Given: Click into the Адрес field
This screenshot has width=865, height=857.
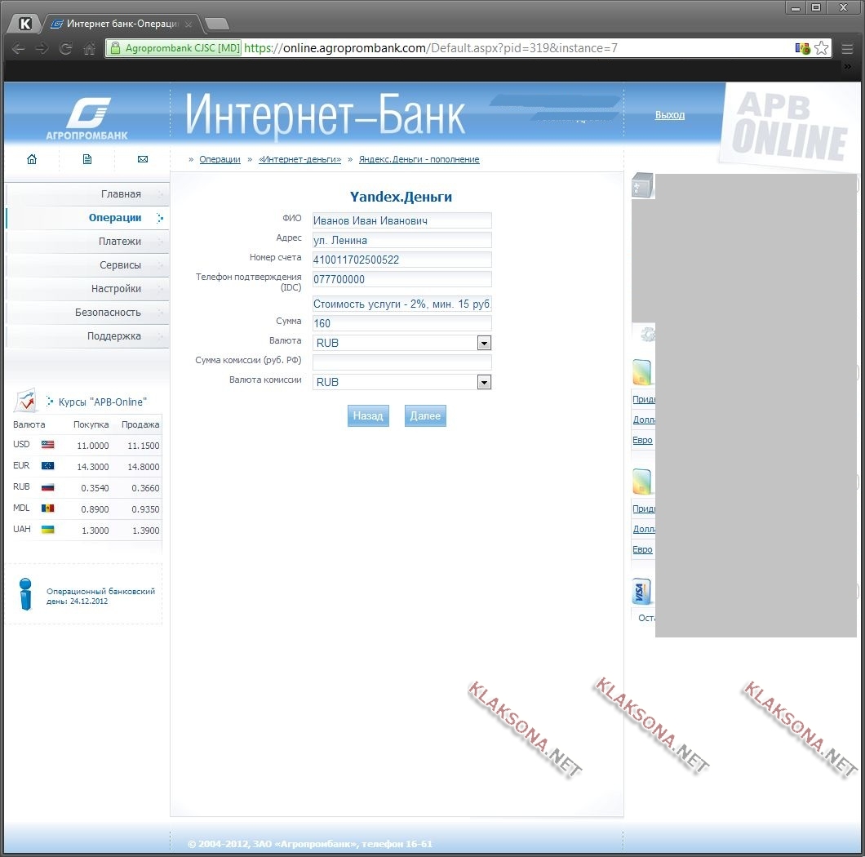Looking at the screenshot, I should tap(401, 240).
